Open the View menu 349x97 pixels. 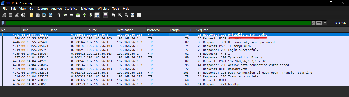coord(22,9)
